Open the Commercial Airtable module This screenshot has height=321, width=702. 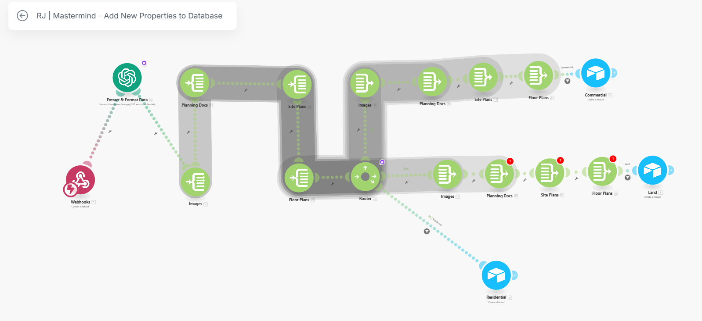tap(596, 73)
